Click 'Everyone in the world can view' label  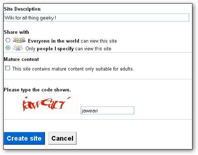(72, 41)
